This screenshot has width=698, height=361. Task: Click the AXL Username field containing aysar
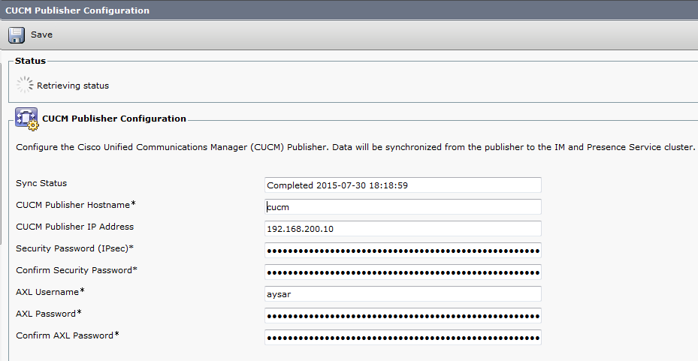point(403,293)
